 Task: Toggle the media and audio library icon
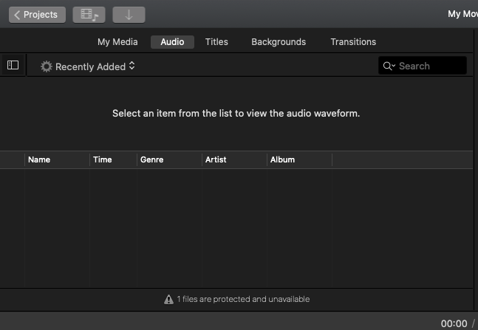click(89, 15)
